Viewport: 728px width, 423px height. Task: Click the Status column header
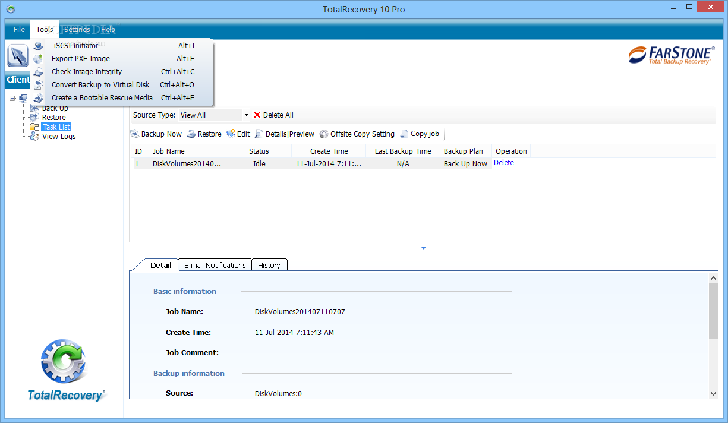click(259, 151)
